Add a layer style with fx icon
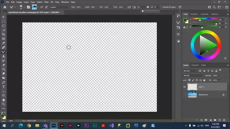 [x=201, y=120]
